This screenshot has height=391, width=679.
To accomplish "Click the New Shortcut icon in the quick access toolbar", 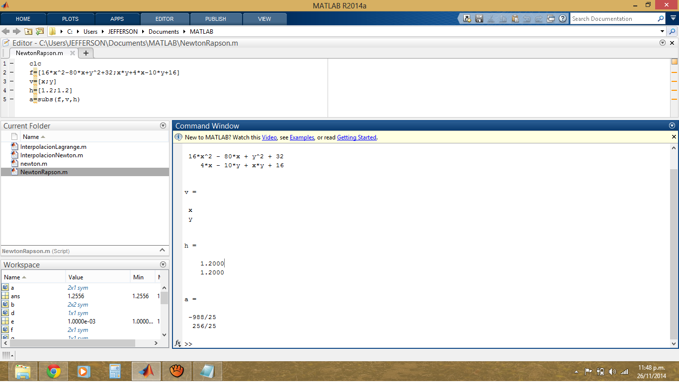I will coord(467,19).
